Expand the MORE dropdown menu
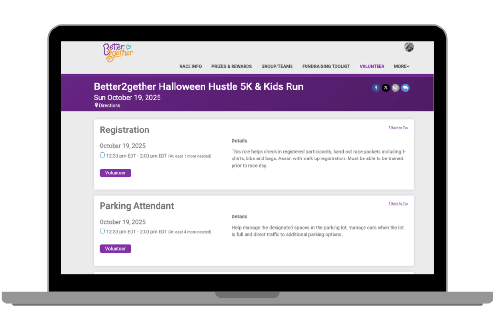Viewport: 495px width, 330px height. 401,66
